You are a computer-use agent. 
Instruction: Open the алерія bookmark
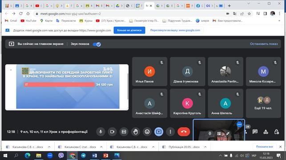(x=202, y=21)
